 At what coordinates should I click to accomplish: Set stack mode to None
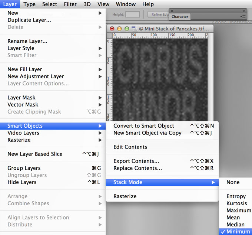pyautogui.click(x=233, y=182)
